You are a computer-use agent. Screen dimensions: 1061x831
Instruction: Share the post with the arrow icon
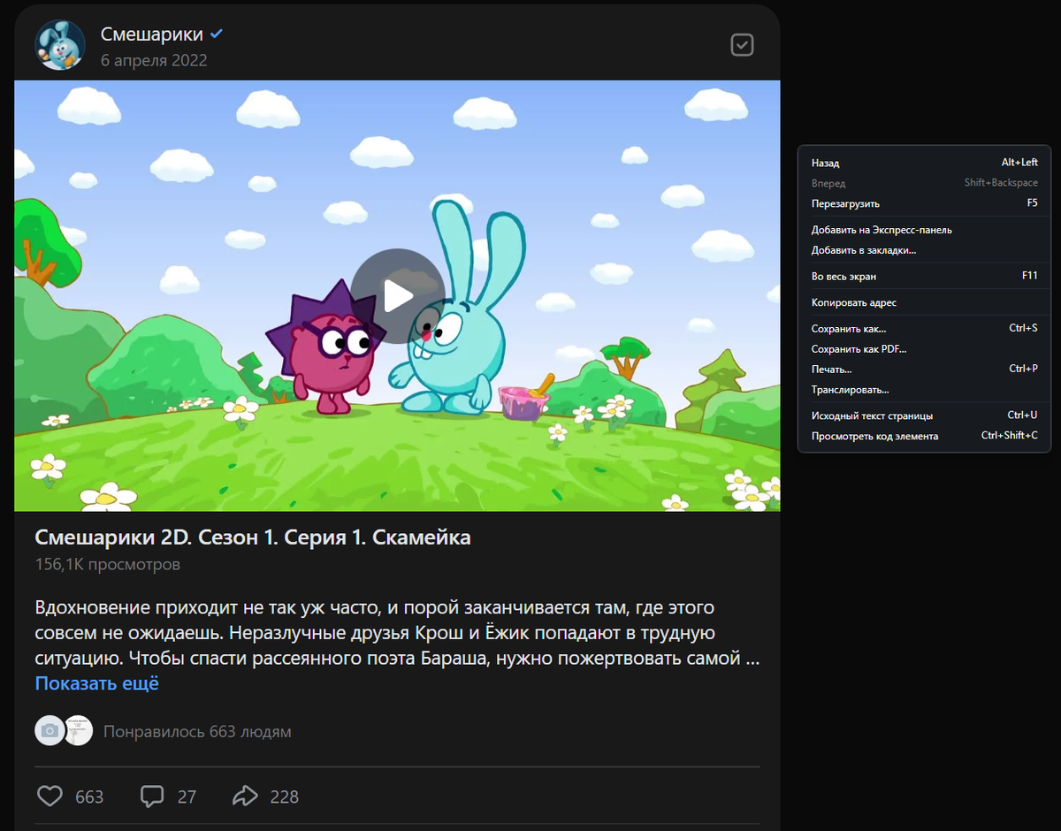click(x=245, y=796)
